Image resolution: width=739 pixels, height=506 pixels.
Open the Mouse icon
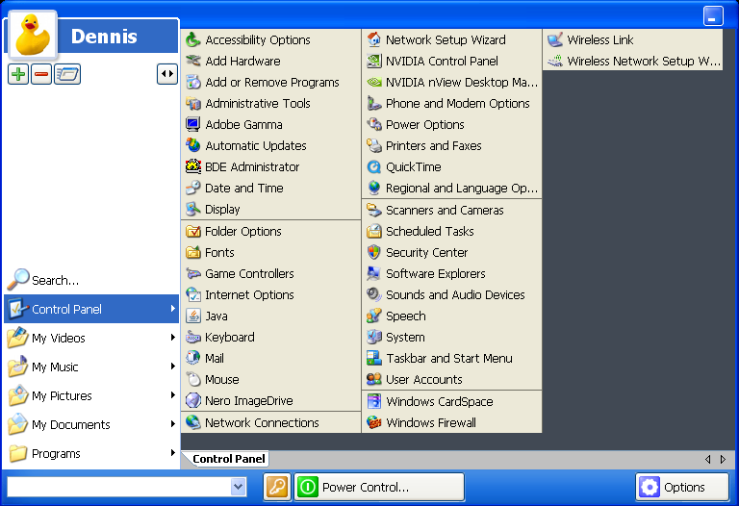click(193, 379)
